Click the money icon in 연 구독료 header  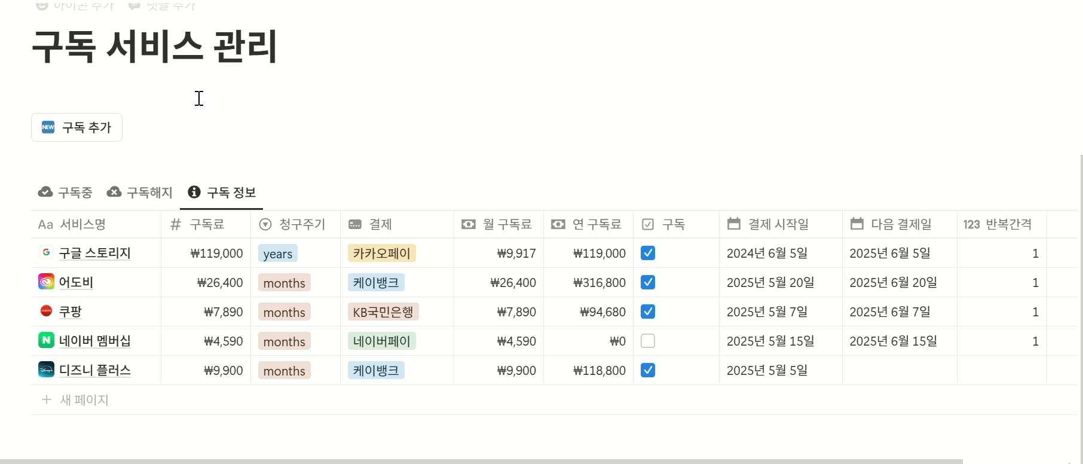(x=558, y=224)
